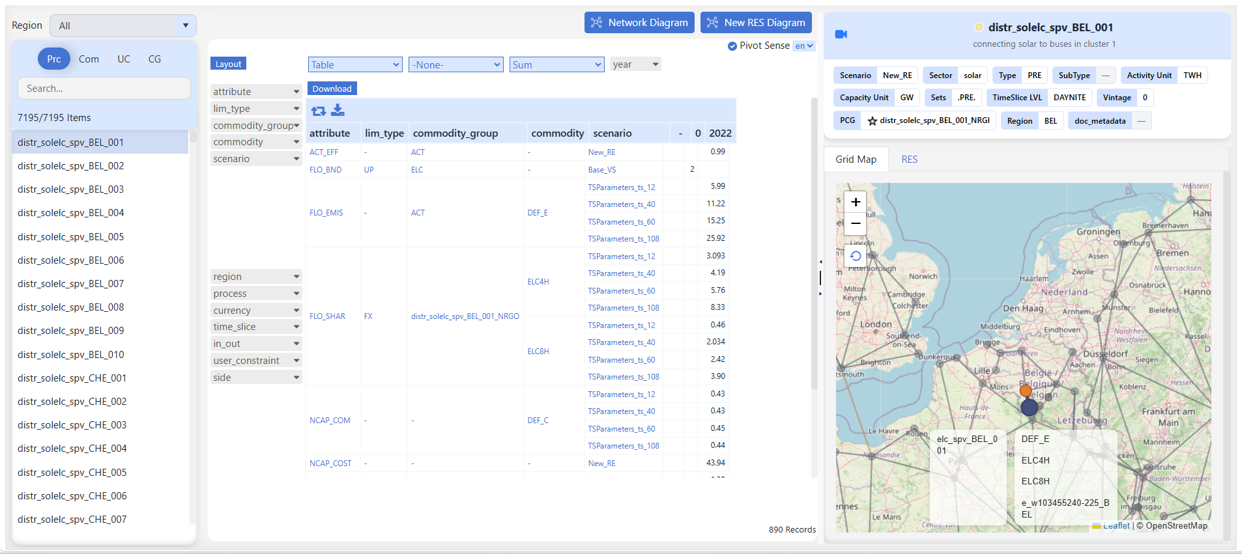Open the Grid Map tab

point(856,159)
